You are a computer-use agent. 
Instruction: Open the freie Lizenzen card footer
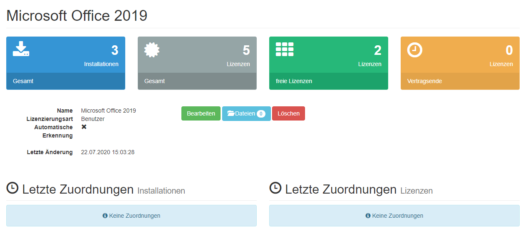(329, 81)
